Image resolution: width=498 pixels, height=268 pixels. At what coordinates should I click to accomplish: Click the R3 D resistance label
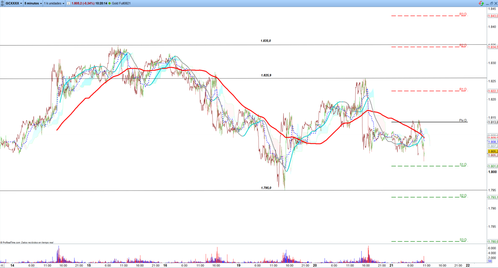tap(463, 14)
